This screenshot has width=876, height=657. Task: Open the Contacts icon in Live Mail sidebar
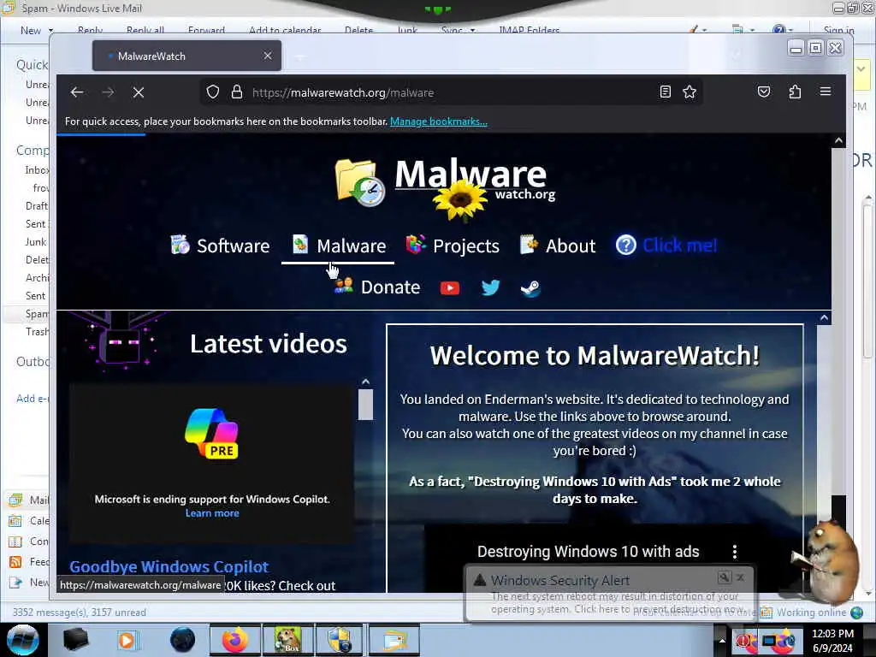click(15, 542)
